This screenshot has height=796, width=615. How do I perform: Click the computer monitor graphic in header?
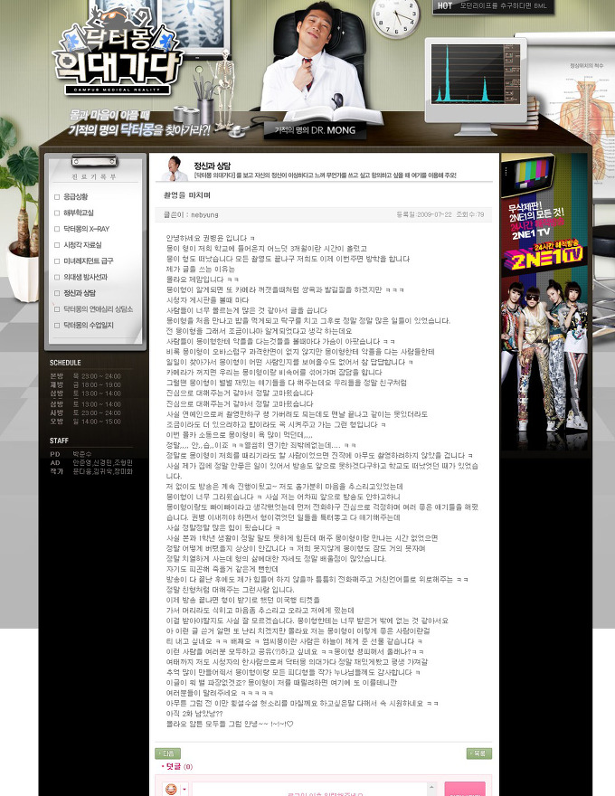(475, 85)
